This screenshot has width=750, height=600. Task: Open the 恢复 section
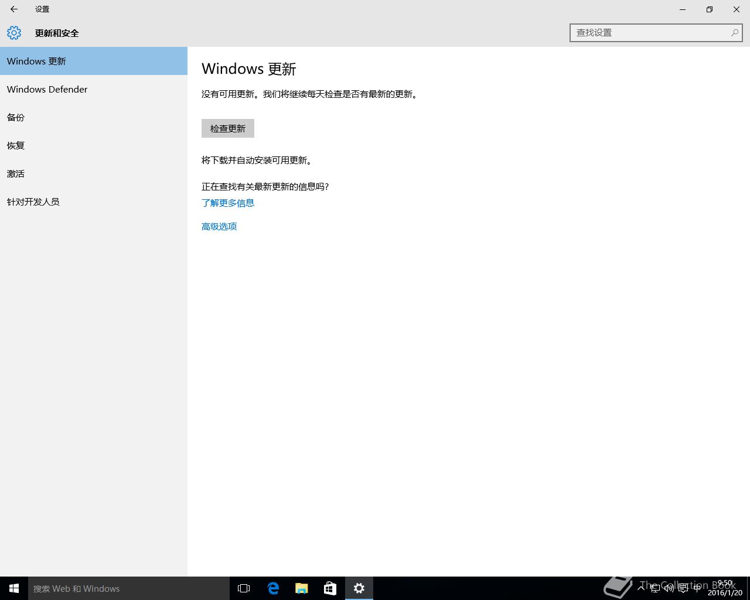coord(94,145)
